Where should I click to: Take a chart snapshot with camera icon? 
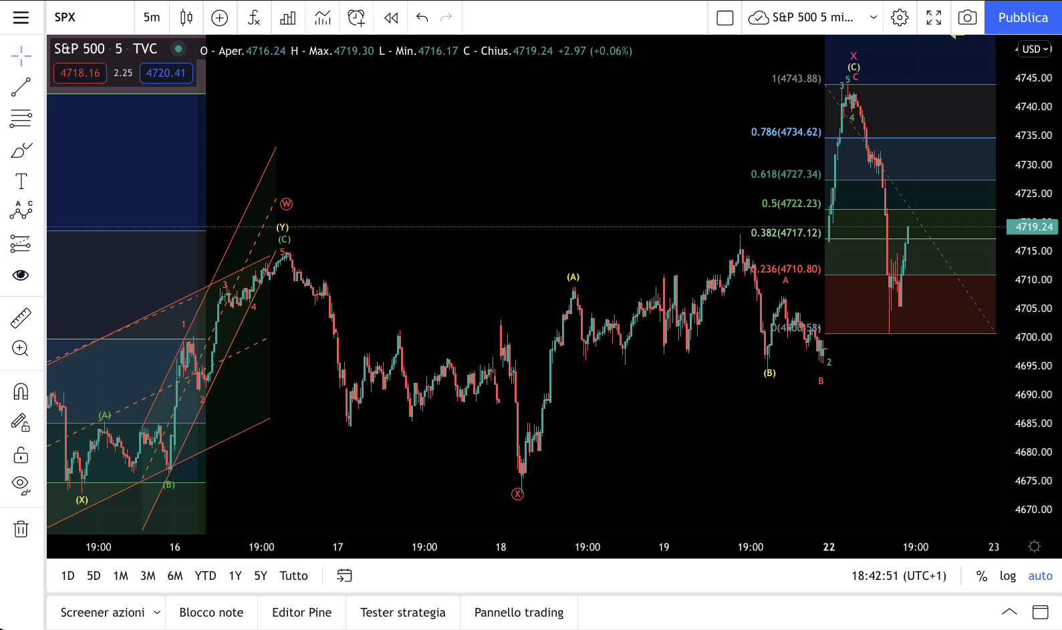coord(967,17)
